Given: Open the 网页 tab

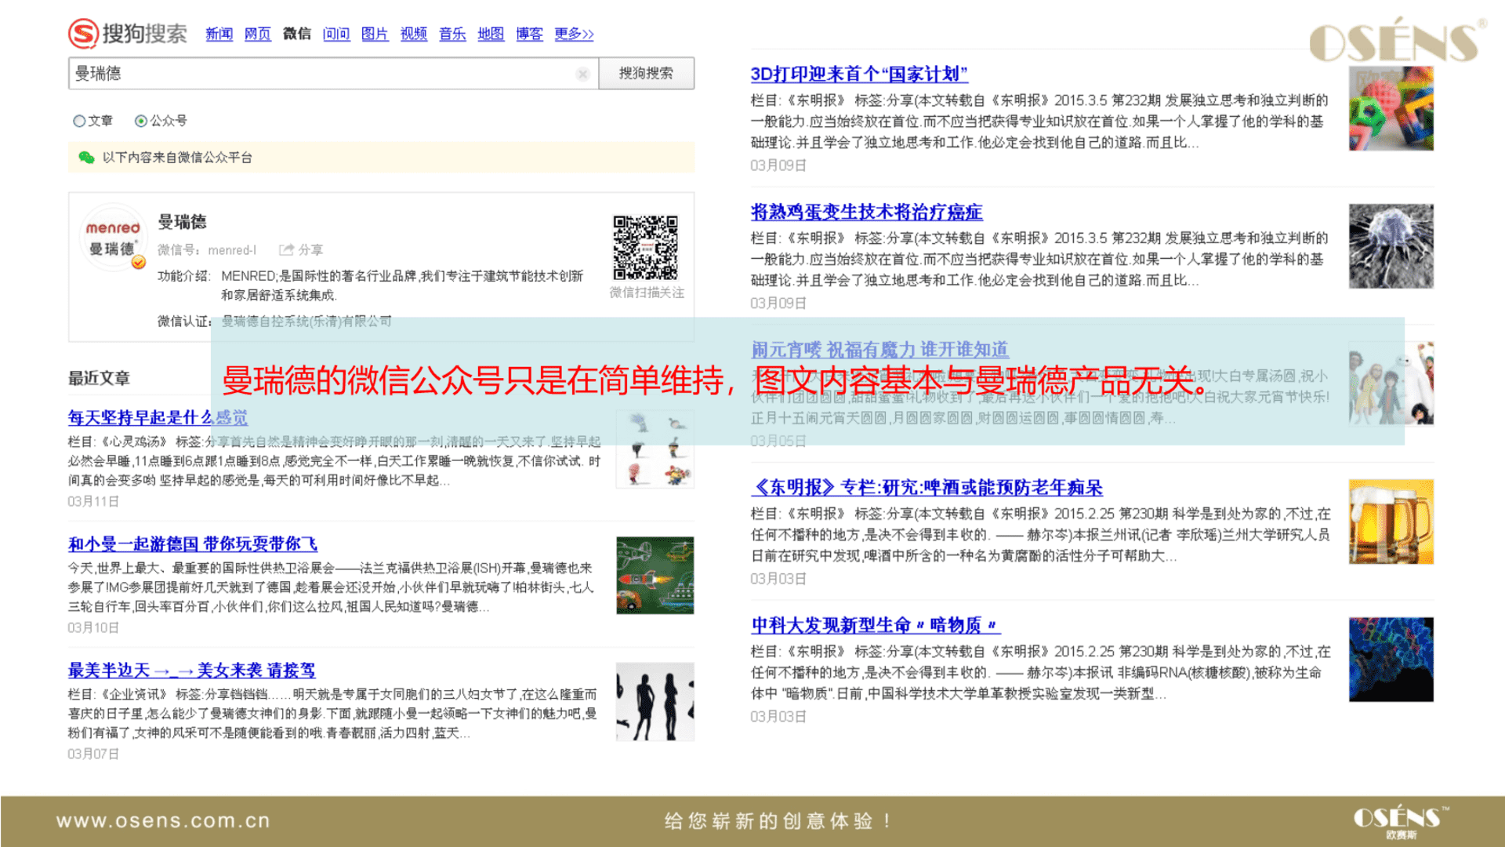Looking at the screenshot, I should tap(258, 34).
